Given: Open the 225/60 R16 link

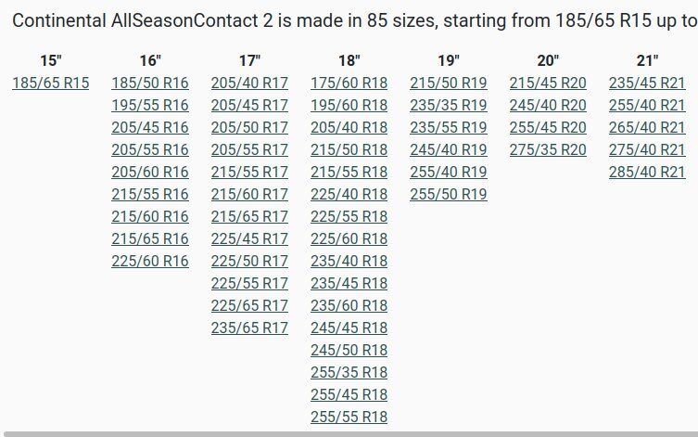Looking at the screenshot, I should coord(150,262).
